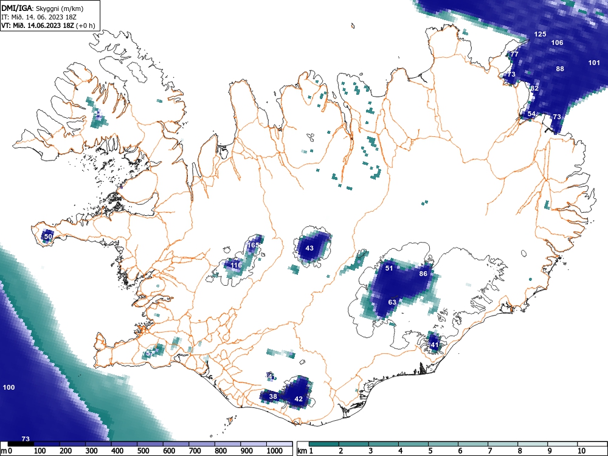Viewport: 608px width, 456px height.
Task: Click the 165 visibility value on the glacier
Action: click(253, 245)
